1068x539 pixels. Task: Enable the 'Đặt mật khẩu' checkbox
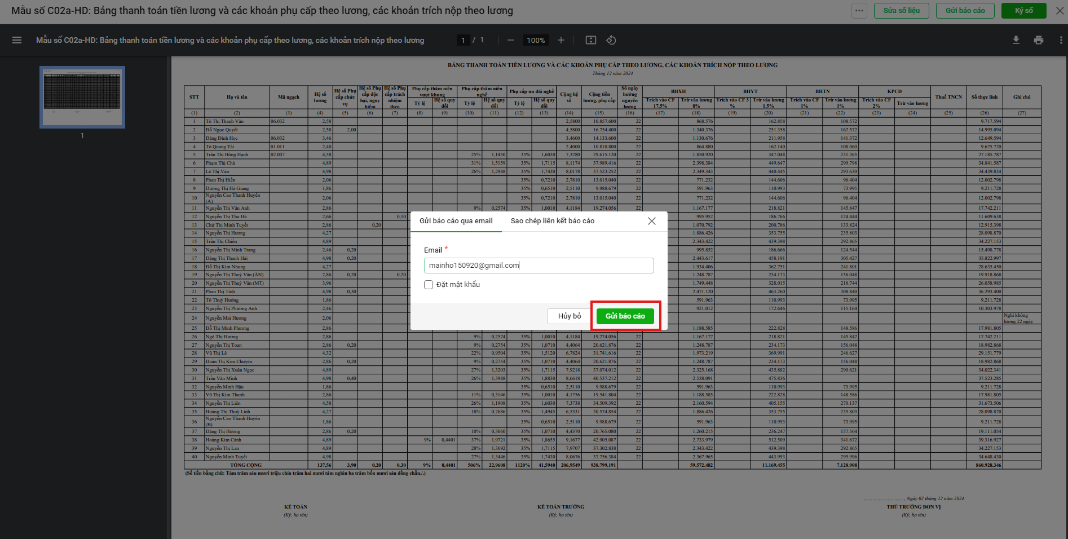point(429,285)
